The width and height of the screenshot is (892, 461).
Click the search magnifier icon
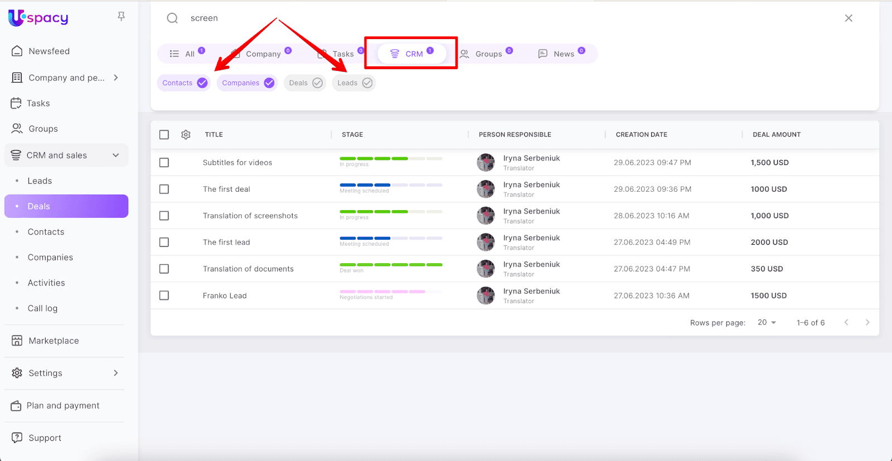(x=173, y=18)
